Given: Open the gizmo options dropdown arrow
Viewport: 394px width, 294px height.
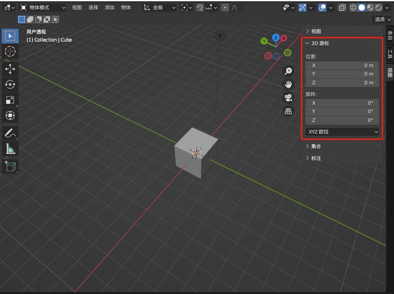Looking at the screenshot, I should pos(311,8).
